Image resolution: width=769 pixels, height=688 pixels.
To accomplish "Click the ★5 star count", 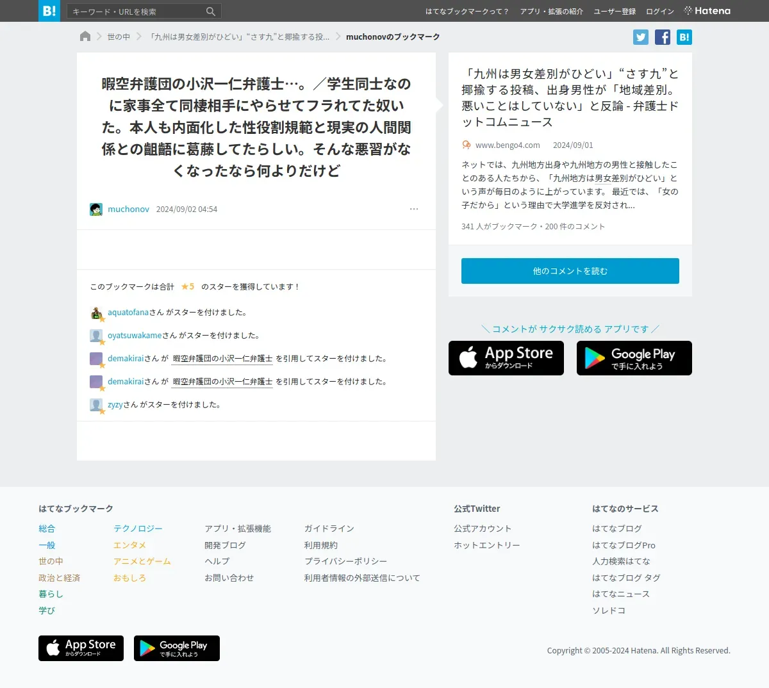I will (x=188, y=286).
